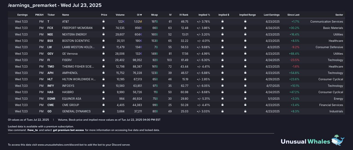The width and height of the screenshot is (353, 150).
Task: Click the Implied Range lock for FCX
Action: coord(245,28)
